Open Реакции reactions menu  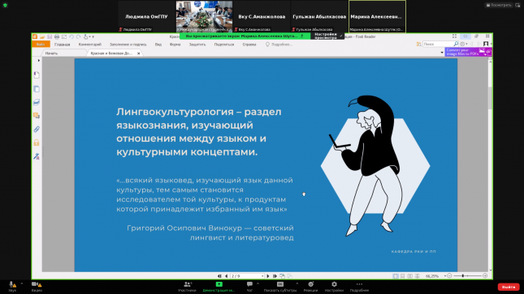click(x=310, y=287)
